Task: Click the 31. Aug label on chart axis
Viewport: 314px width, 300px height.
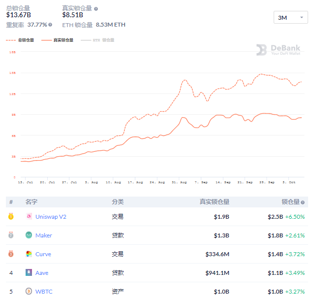Action: point(179,182)
